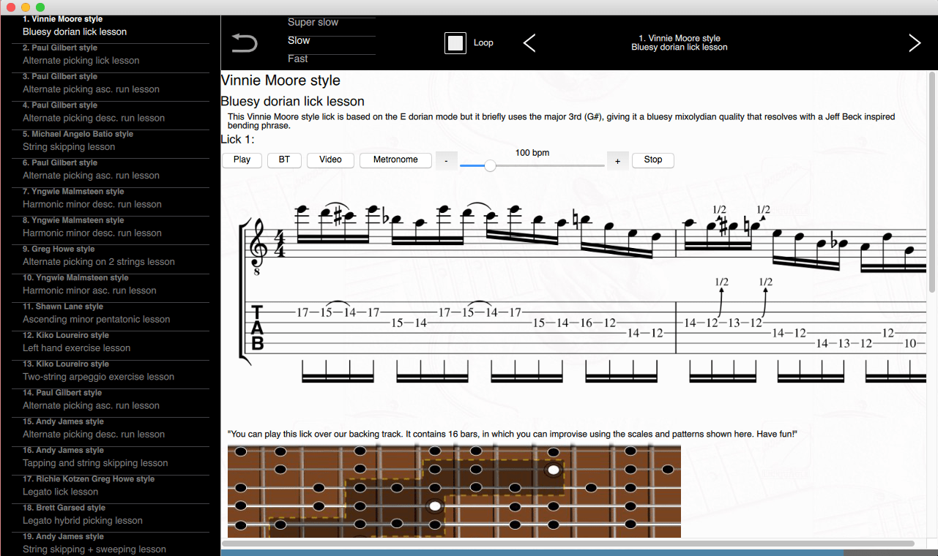
Task: Open the Video for this lick
Action: tap(330, 159)
